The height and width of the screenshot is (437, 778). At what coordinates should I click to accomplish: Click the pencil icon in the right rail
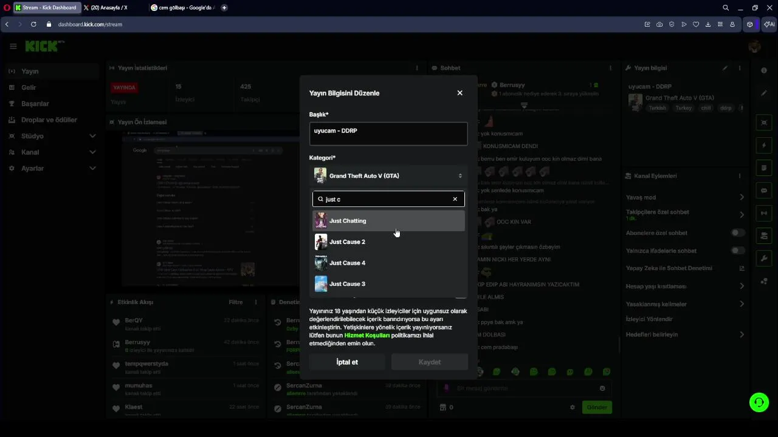click(764, 93)
